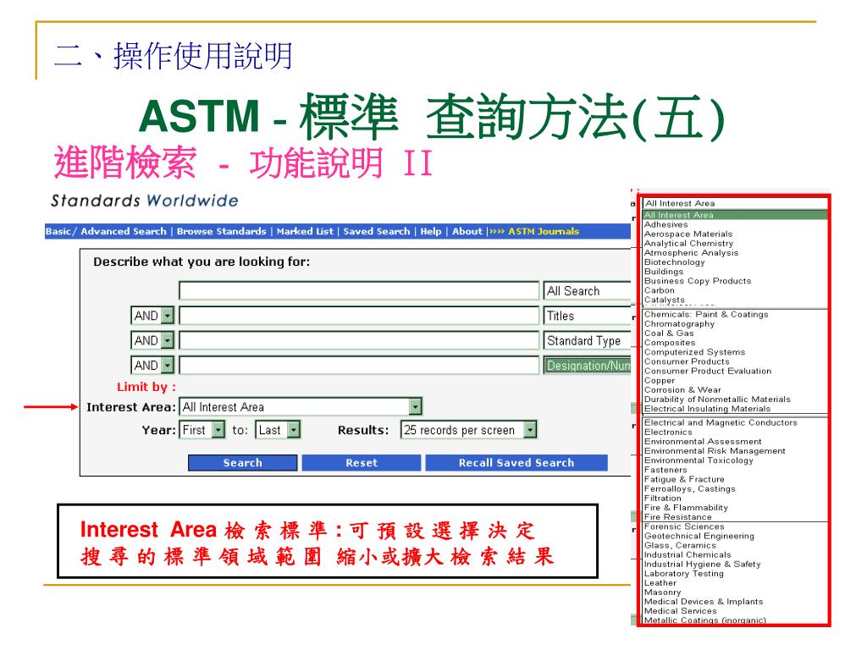This screenshot has height=650, width=867.
Task: Select 'Coal & Gas' in the list
Action: point(669,333)
